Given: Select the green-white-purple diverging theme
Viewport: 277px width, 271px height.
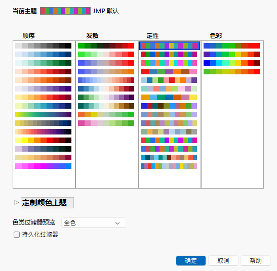Looking at the screenshot, I should point(106,98).
